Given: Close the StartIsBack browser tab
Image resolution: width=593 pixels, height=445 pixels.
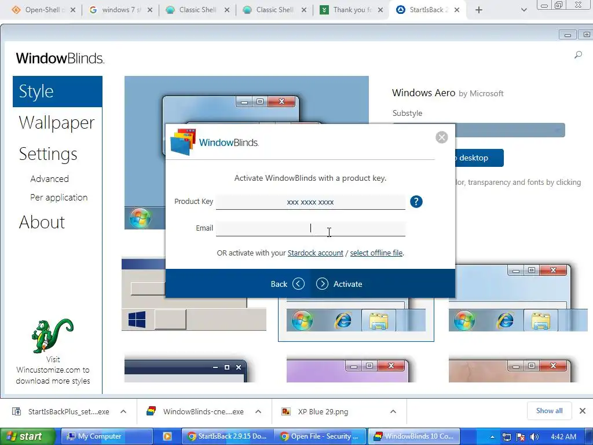Looking at the screenshot, I should (x=457, y=10).
